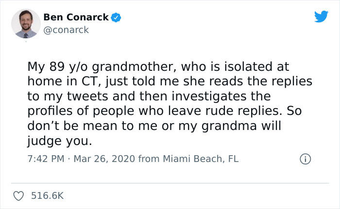
Task: Click the 7:42 PM timestamp
Action: [x=43, y=159]
